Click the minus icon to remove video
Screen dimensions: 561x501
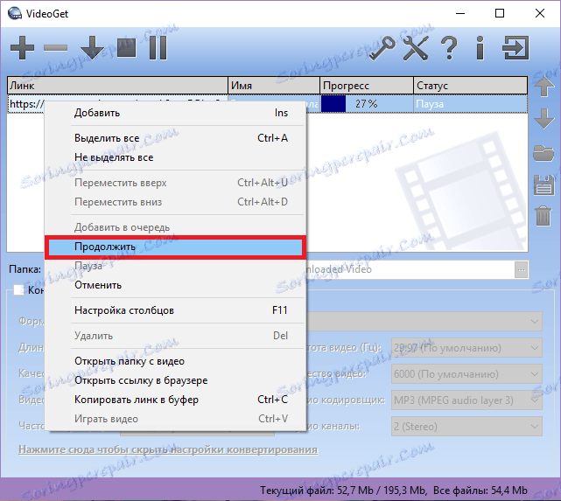pos(55,47)
